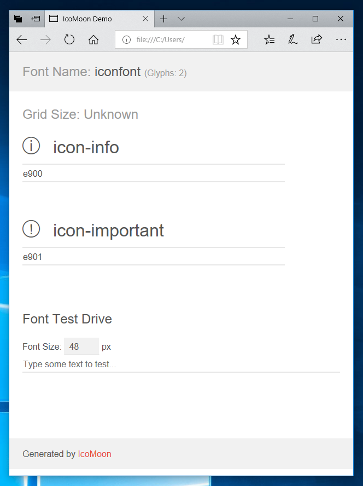Image resolution: width=363 pixels, height=486 pixels.
Task: Click the icon-info glyph
Action: 31,146
